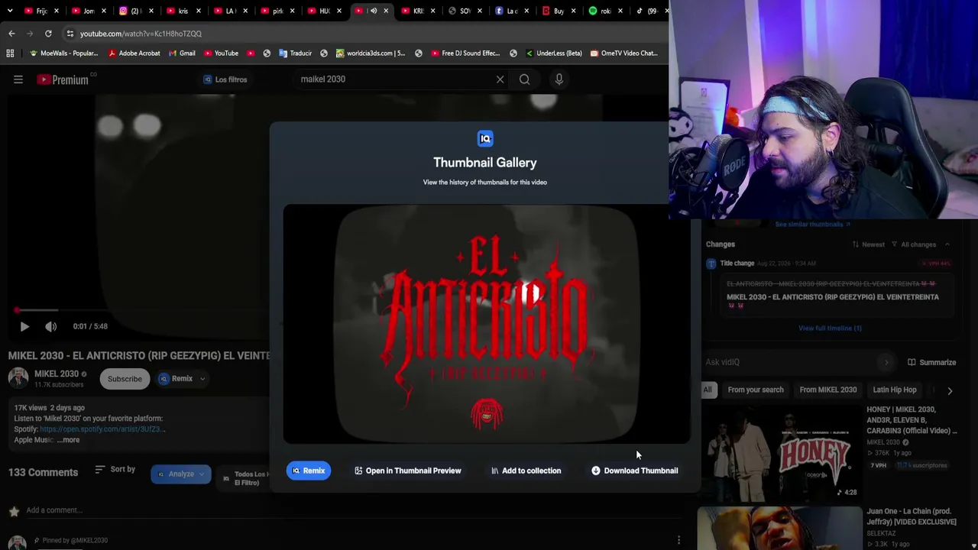978x550 pixels.
Task: Open the vidIQ Analyze dropdown
Action: (x=180, y=474)
